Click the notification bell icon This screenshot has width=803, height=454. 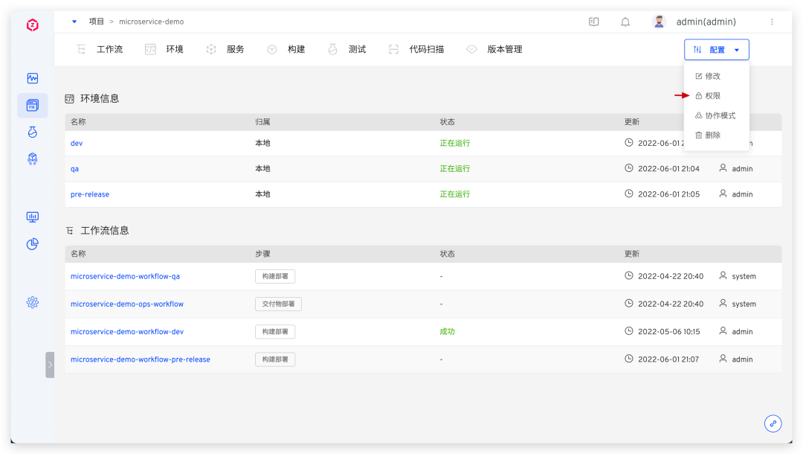coord(625,22)
